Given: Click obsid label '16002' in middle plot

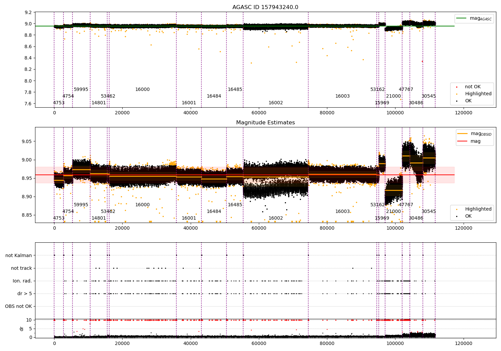Looking at the screenshot, I should click(276, 218).
